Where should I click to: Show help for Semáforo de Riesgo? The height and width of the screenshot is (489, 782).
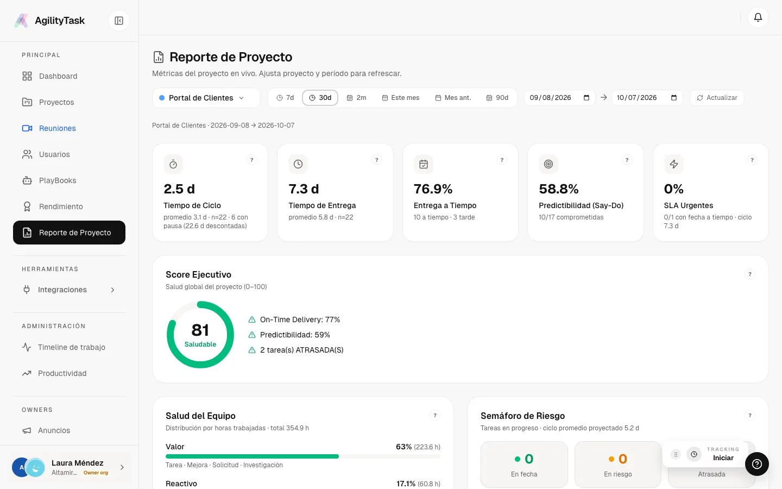750,415
